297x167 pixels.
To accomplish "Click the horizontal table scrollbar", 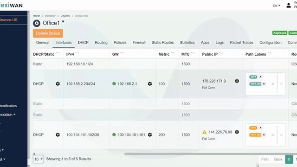I will tap(210, 154).
